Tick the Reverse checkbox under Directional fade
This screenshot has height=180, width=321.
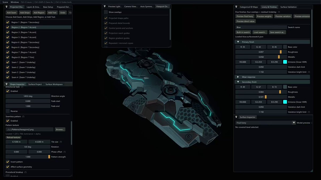[x=8, y=111]
